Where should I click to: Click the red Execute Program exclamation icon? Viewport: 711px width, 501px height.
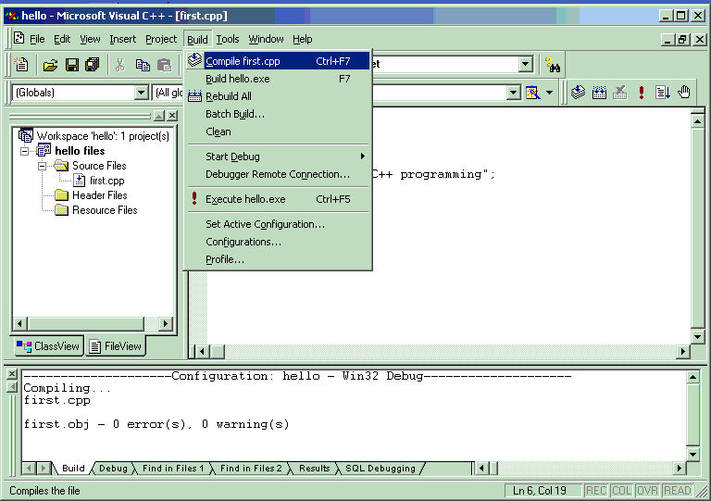(642, 93)
